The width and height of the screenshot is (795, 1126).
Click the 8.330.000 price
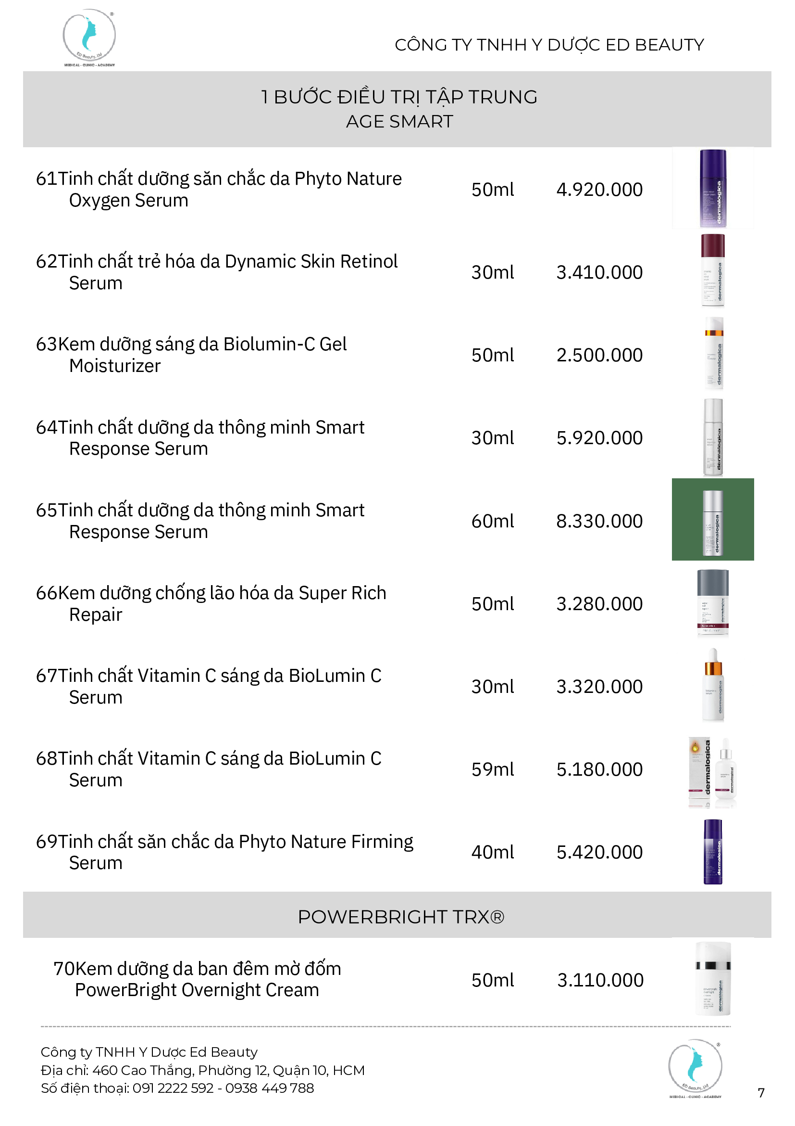pyautogui.click(x=599, y=521)
